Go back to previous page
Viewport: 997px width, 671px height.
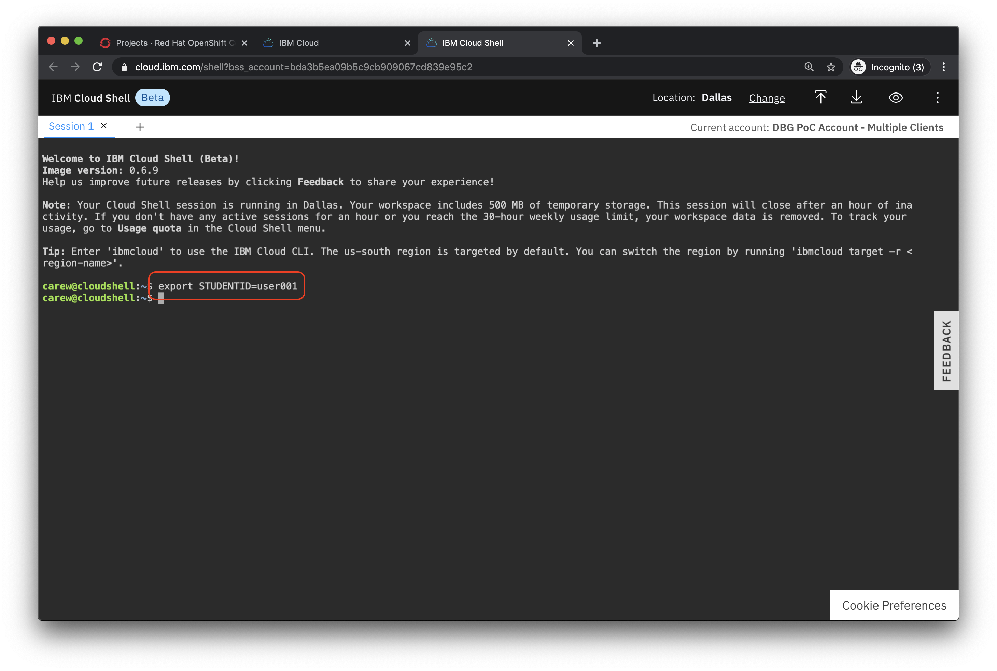point(53,67)
